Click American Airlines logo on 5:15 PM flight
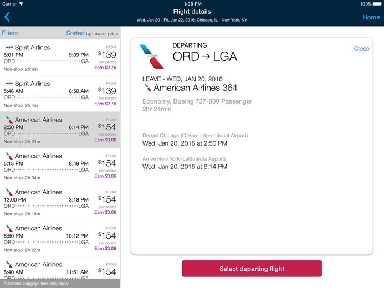 coord(9,156)
